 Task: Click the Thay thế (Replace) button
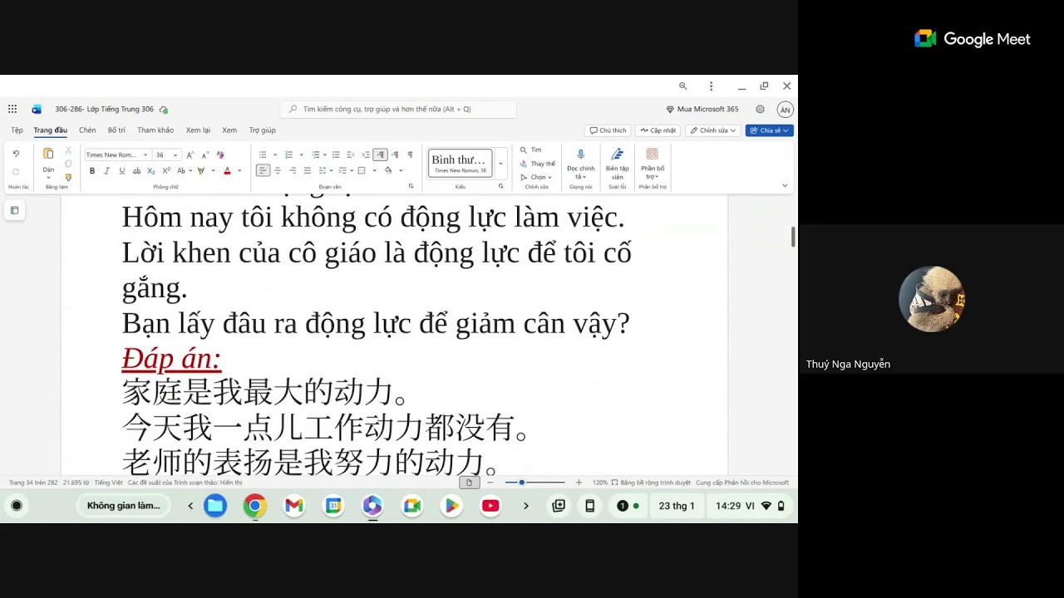[x=537, y=164]
